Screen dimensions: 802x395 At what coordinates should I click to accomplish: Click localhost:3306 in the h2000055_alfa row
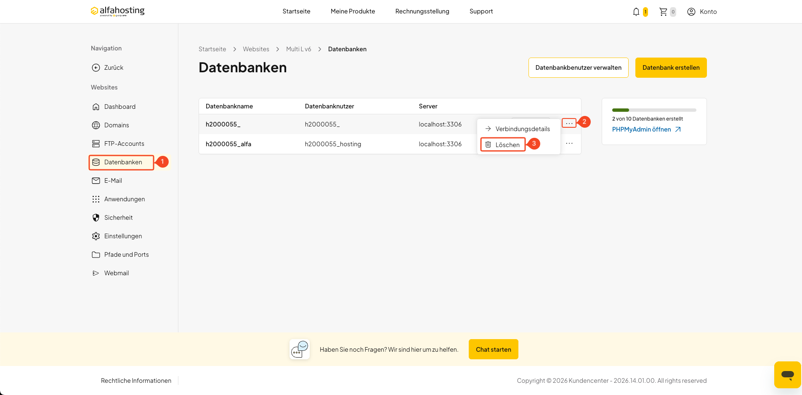pos(440,144)
